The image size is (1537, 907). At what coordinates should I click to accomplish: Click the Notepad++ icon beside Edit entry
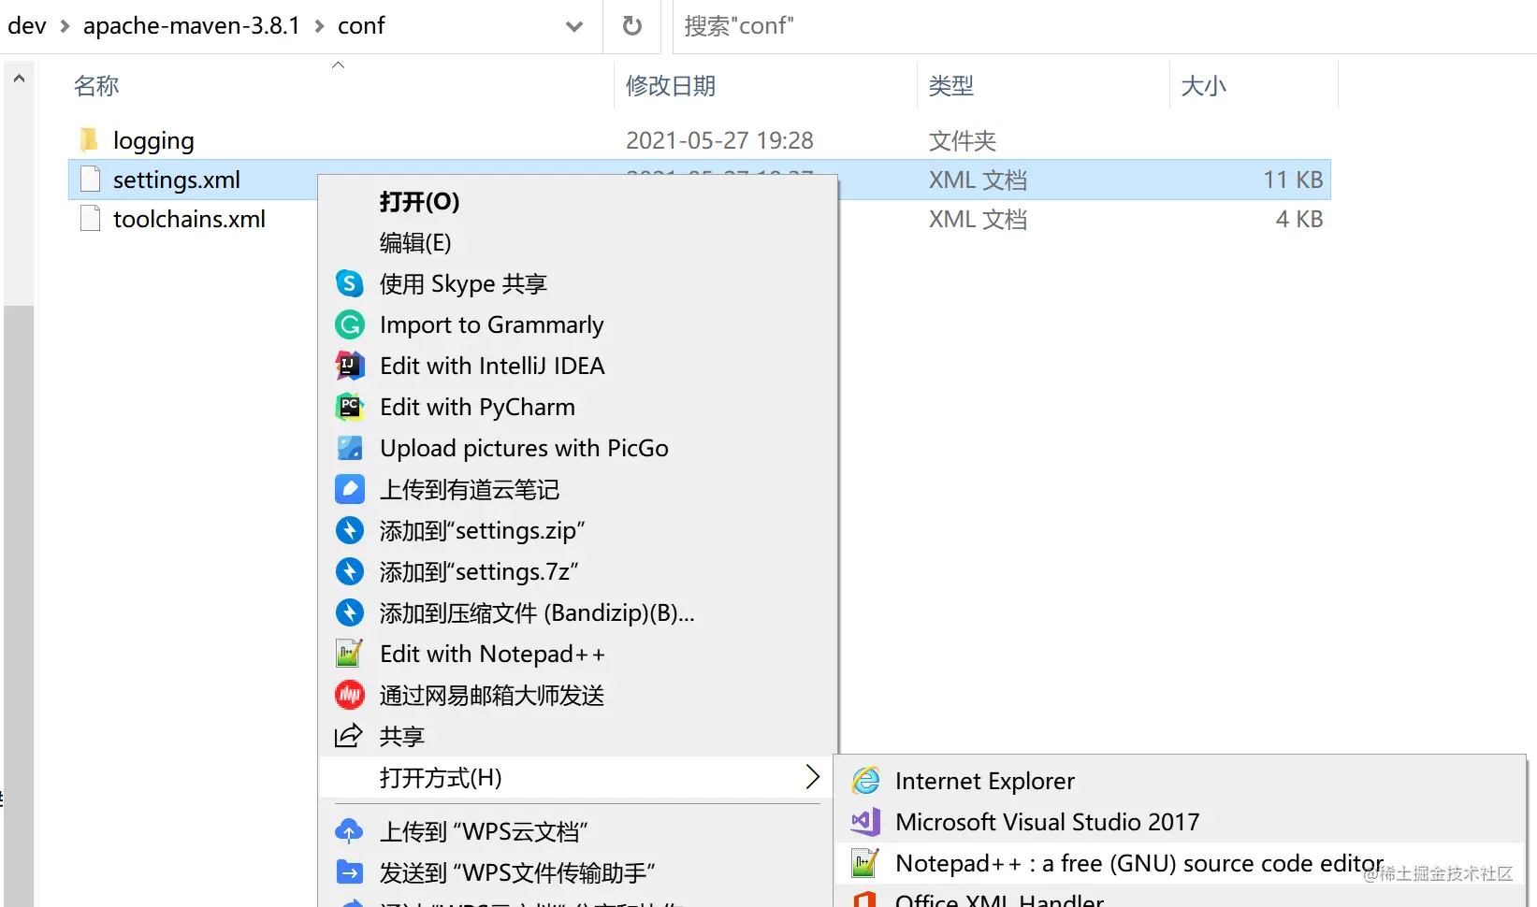tap(349, 654)
